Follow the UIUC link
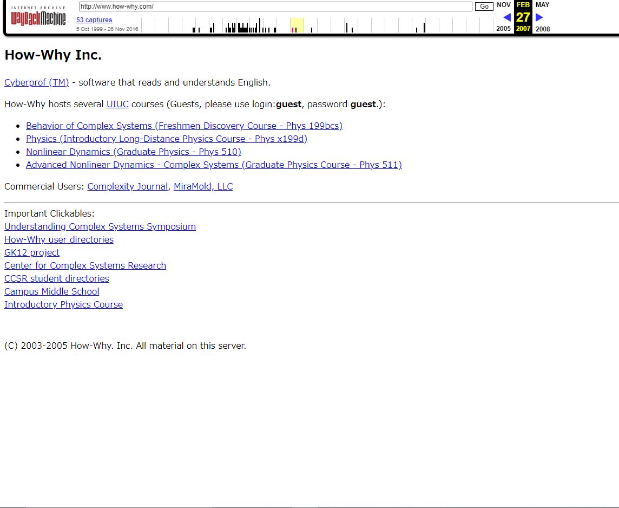Viewport: 619px width, 508px height. (117, 104)
